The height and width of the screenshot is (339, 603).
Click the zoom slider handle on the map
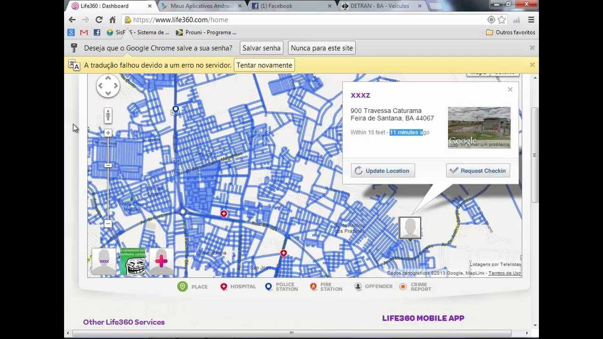[x=108, y=165]
